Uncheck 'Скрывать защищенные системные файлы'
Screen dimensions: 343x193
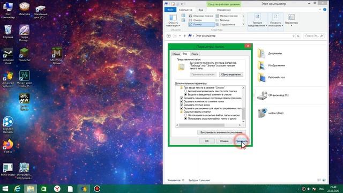(x=182, y=98)
